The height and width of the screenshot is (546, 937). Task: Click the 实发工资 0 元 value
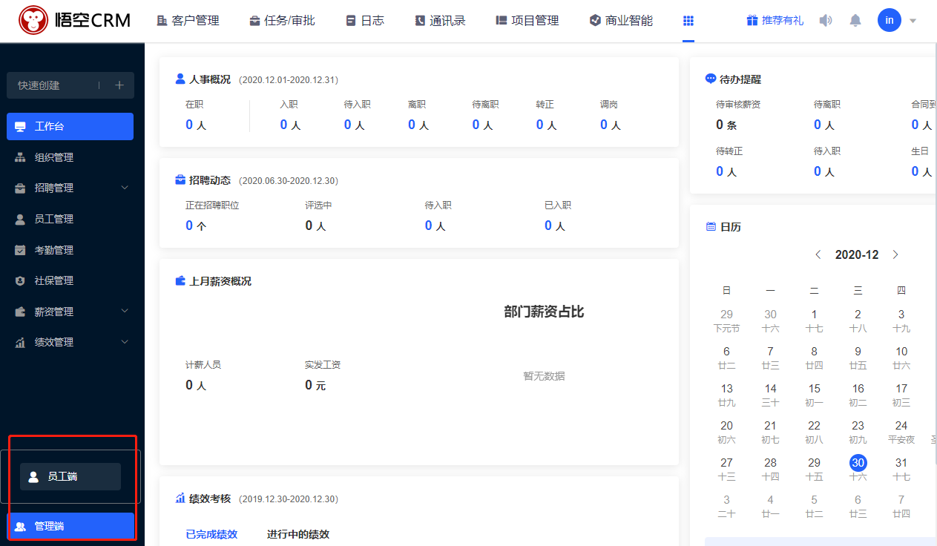click(315, 385)
